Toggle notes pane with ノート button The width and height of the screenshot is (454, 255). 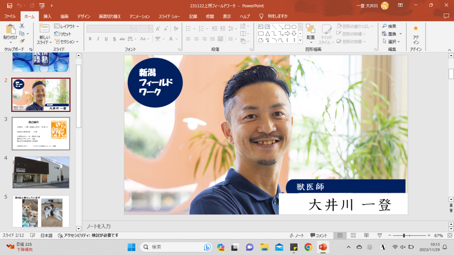(x=297, y=236)
